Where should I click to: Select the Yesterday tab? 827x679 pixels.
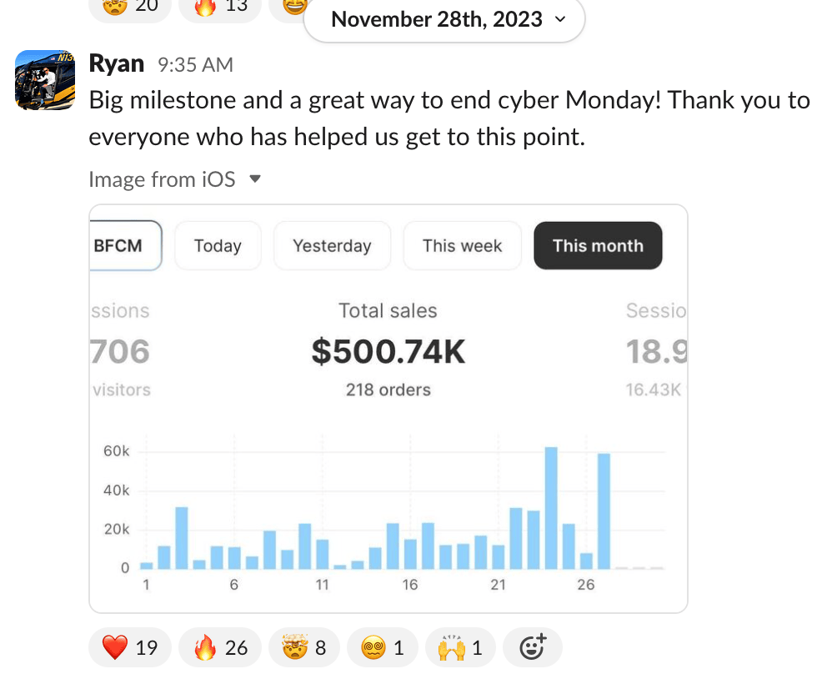(332, 246)
